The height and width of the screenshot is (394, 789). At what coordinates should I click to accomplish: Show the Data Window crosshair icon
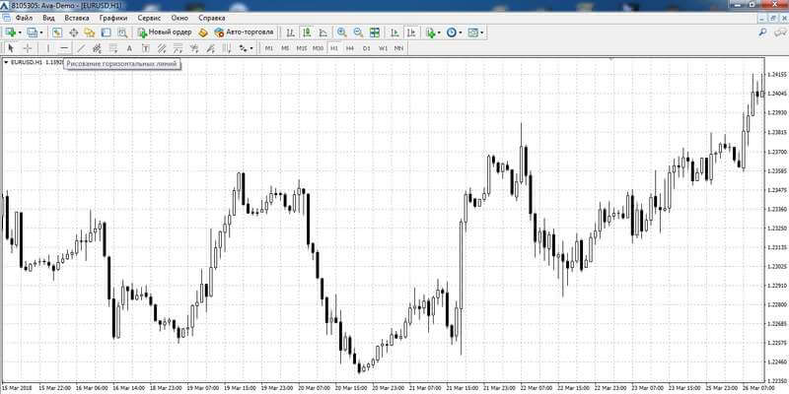73,33
